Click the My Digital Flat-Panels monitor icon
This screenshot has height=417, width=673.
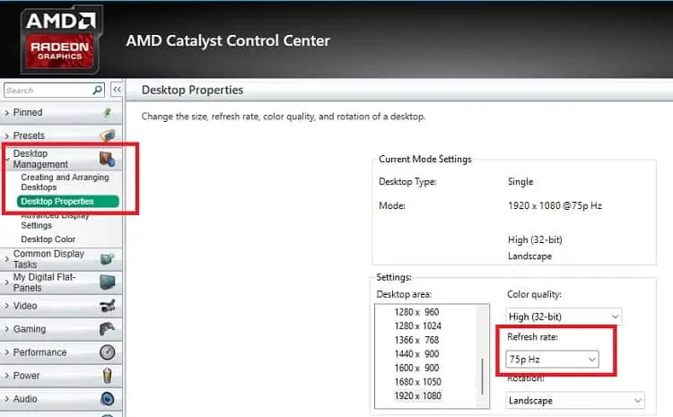tap(108, 282)
